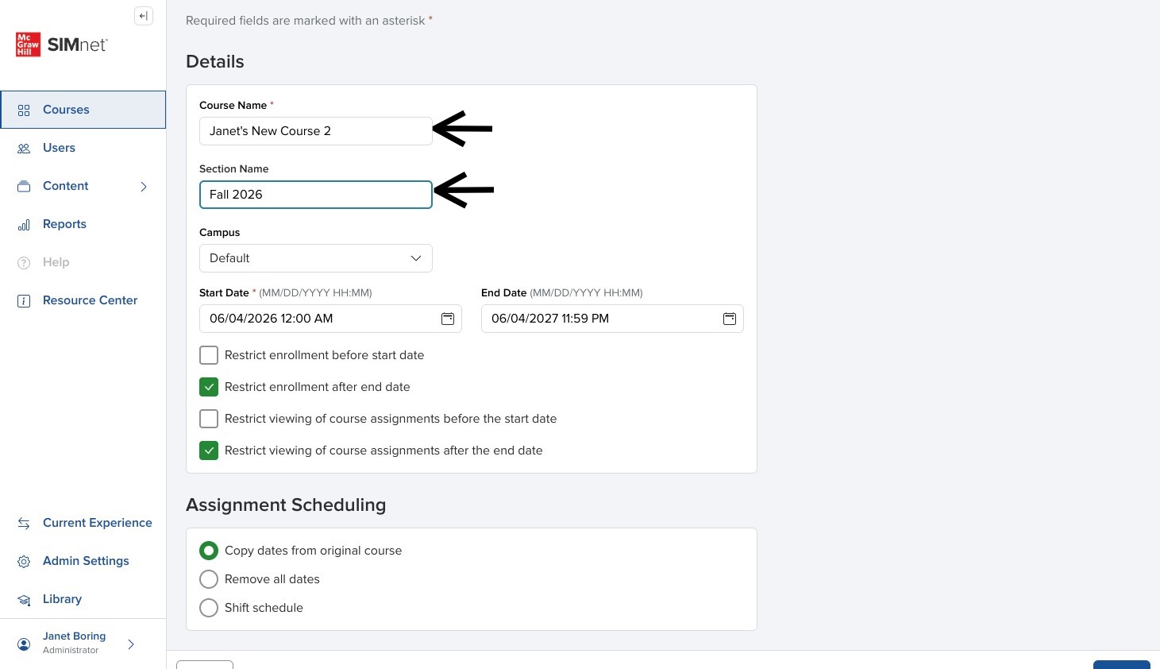Click the Users people icon
The image size is (1160, 669).
coord(24,149)
